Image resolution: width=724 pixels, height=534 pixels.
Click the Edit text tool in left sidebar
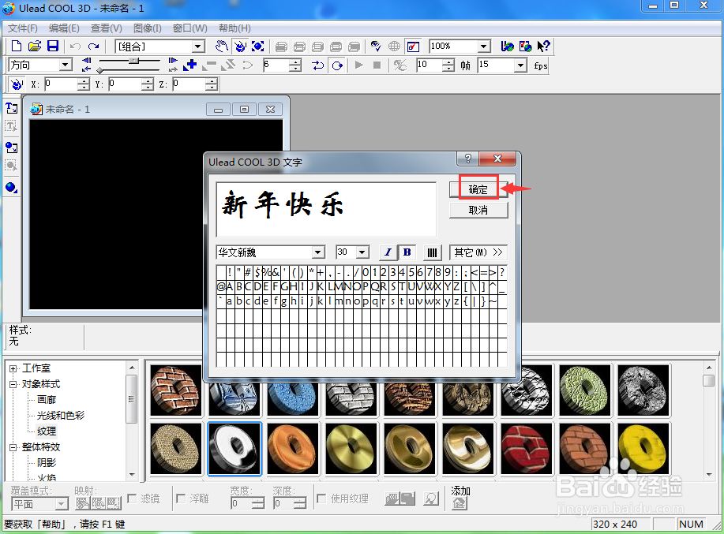[11, 126]
